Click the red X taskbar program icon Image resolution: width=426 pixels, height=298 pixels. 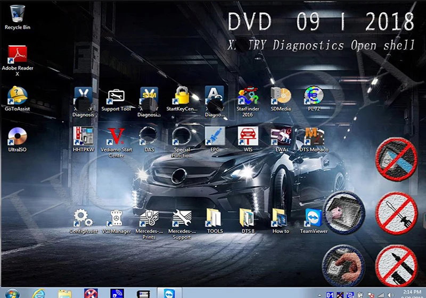pos(91,294)
